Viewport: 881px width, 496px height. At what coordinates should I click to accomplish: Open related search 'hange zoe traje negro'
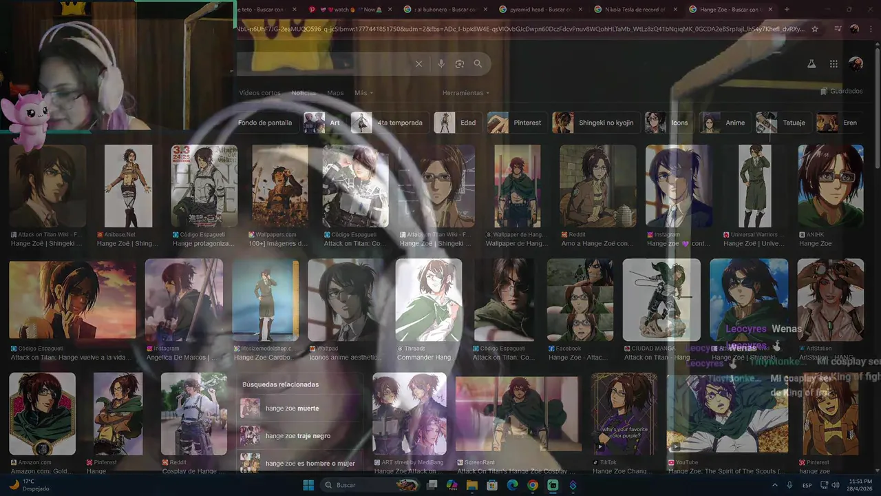[299, 436]
